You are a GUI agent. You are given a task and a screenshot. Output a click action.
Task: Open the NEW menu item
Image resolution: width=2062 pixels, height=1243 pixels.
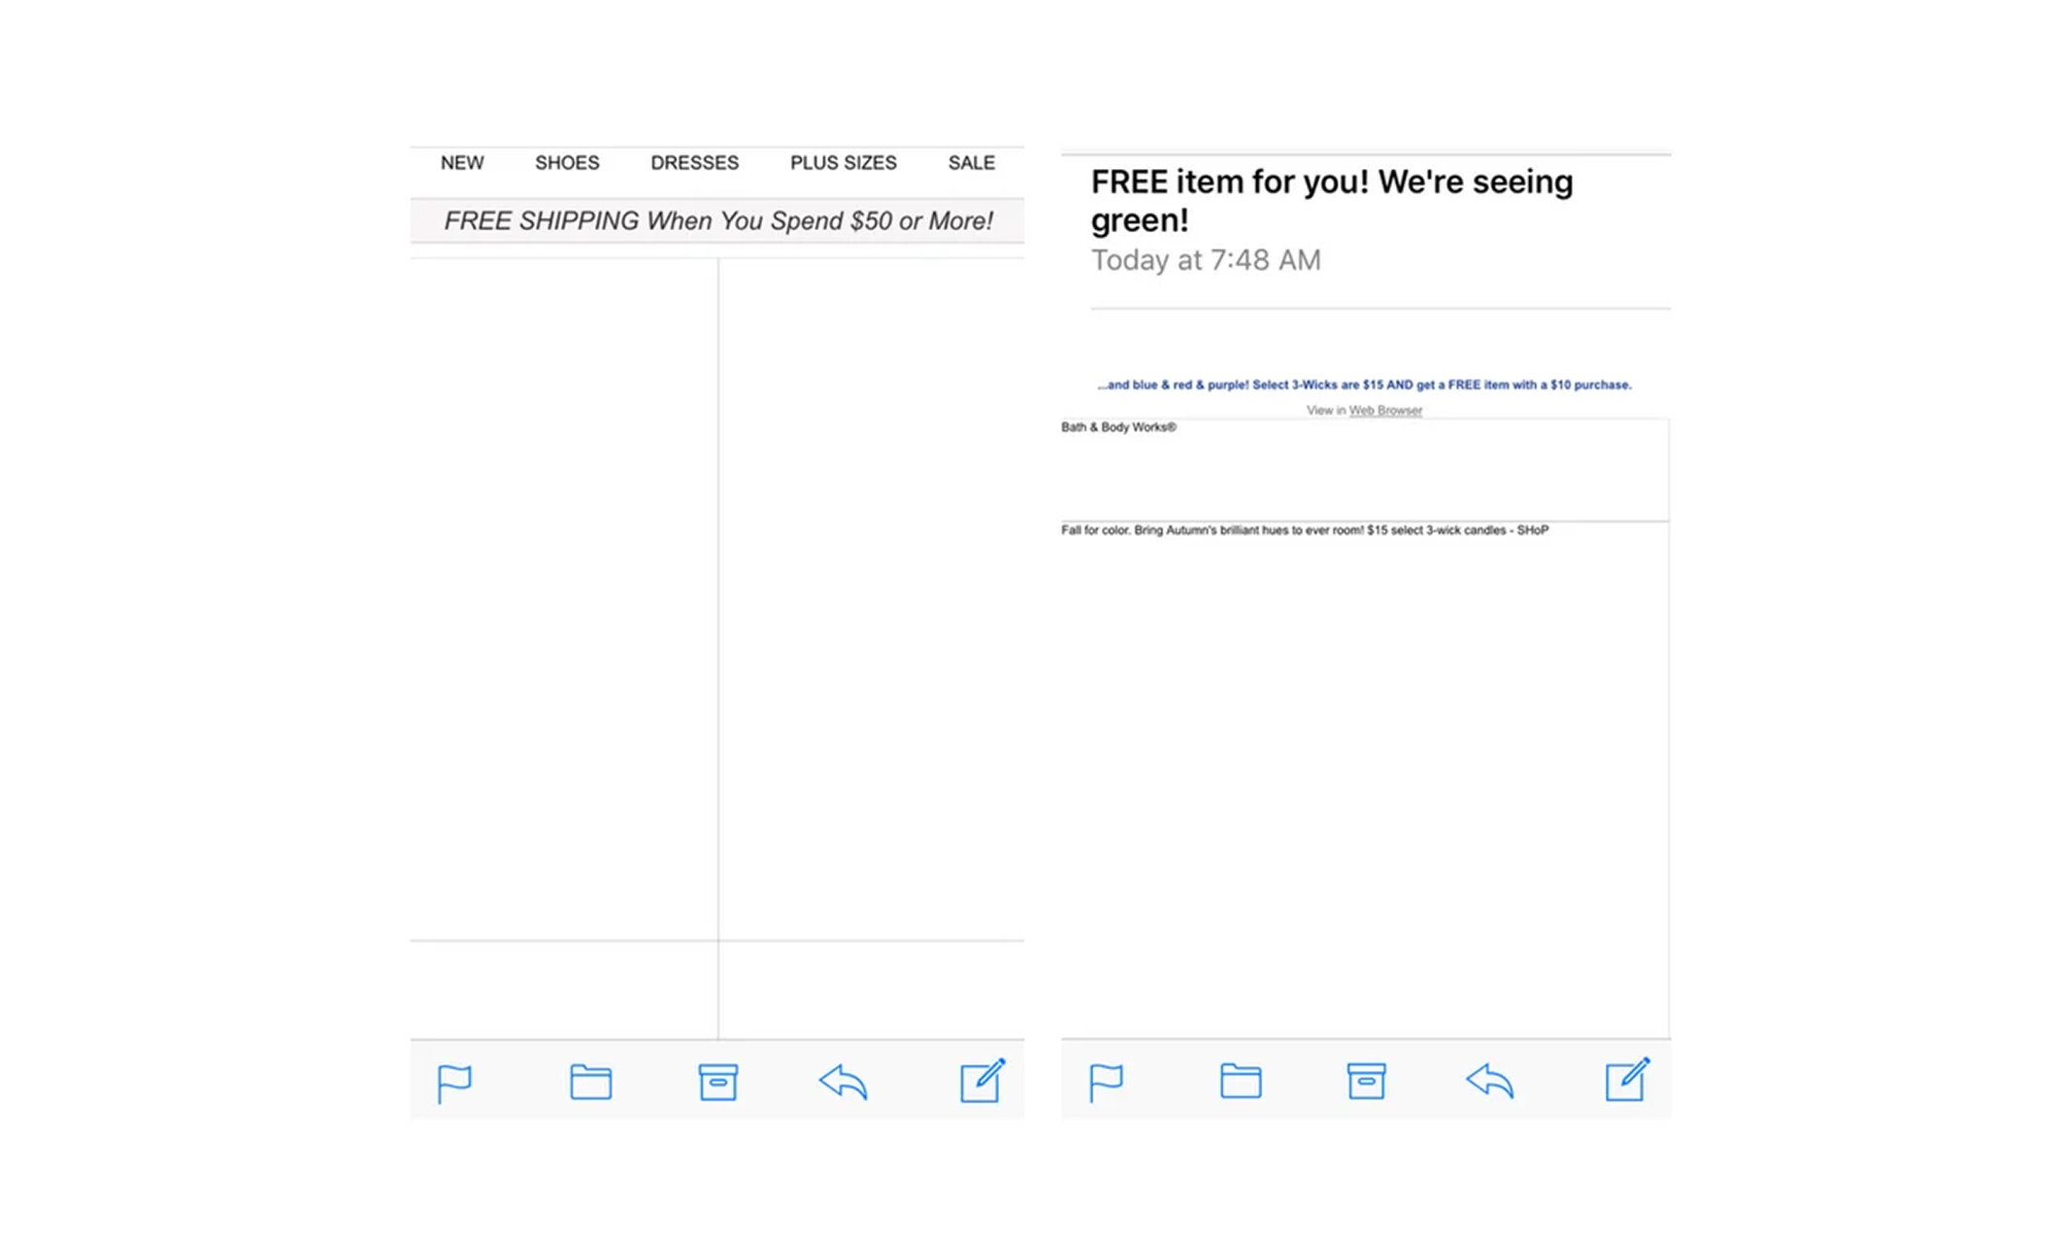tap(461, 162)
